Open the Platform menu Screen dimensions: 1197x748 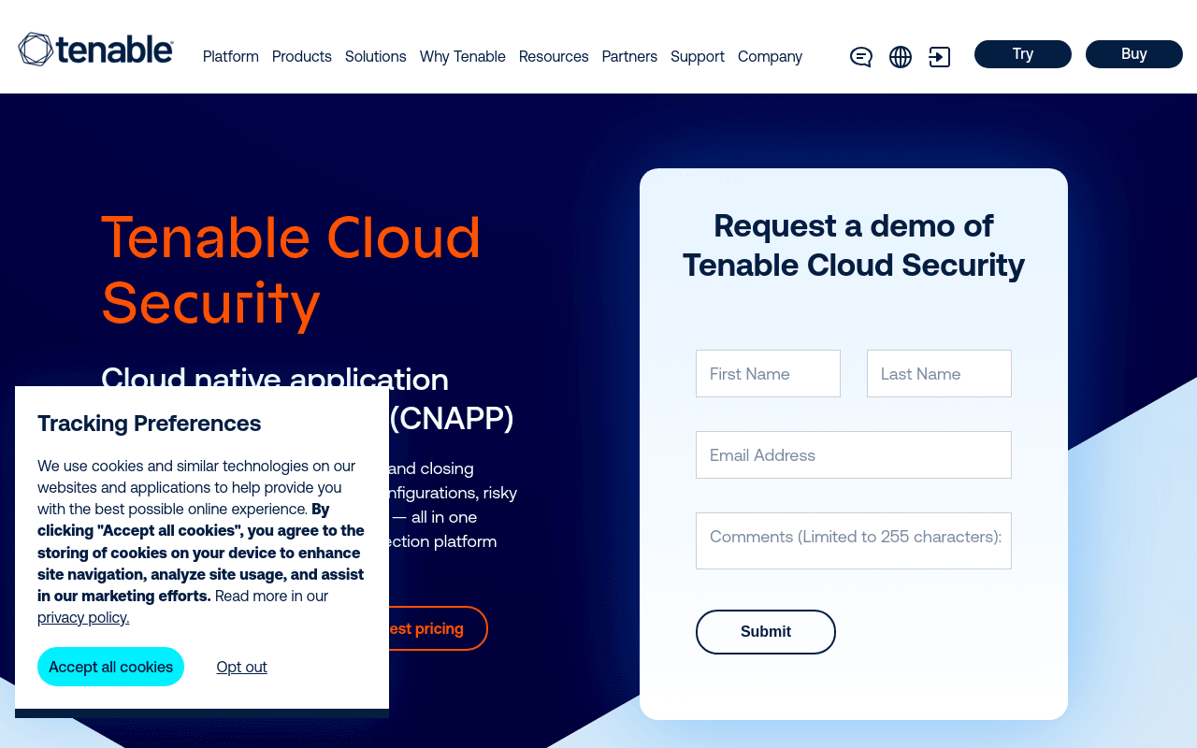231,56
